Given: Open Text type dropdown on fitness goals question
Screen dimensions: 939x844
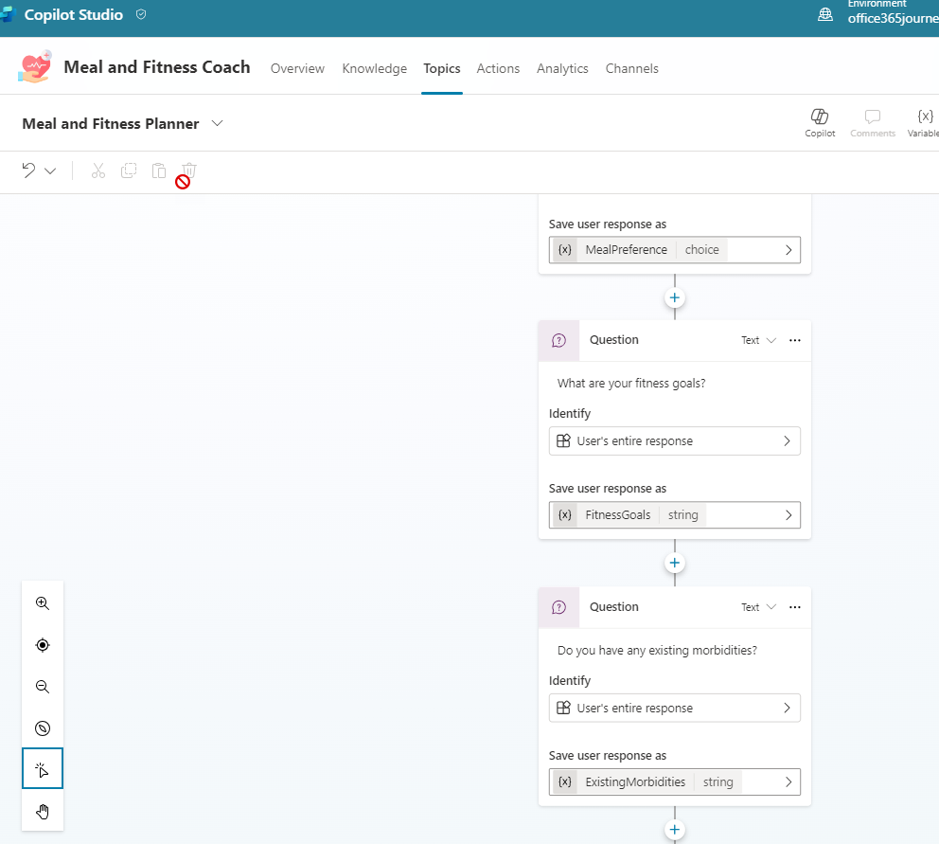Looking at the screenshot, I should [x=758, y=340].
